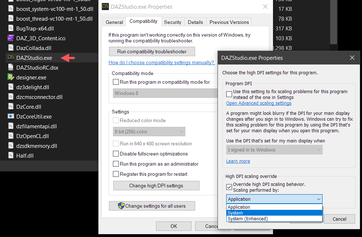The image size is (362, 237).
Task: Click the dzfilamentapi.dll file icon
Action: pos(11,126)
